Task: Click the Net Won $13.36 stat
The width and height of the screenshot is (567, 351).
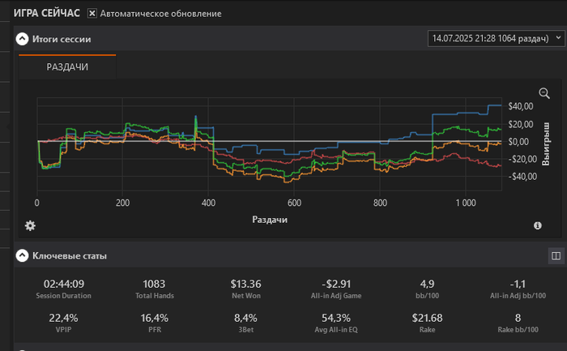Action: pos(246,284)
